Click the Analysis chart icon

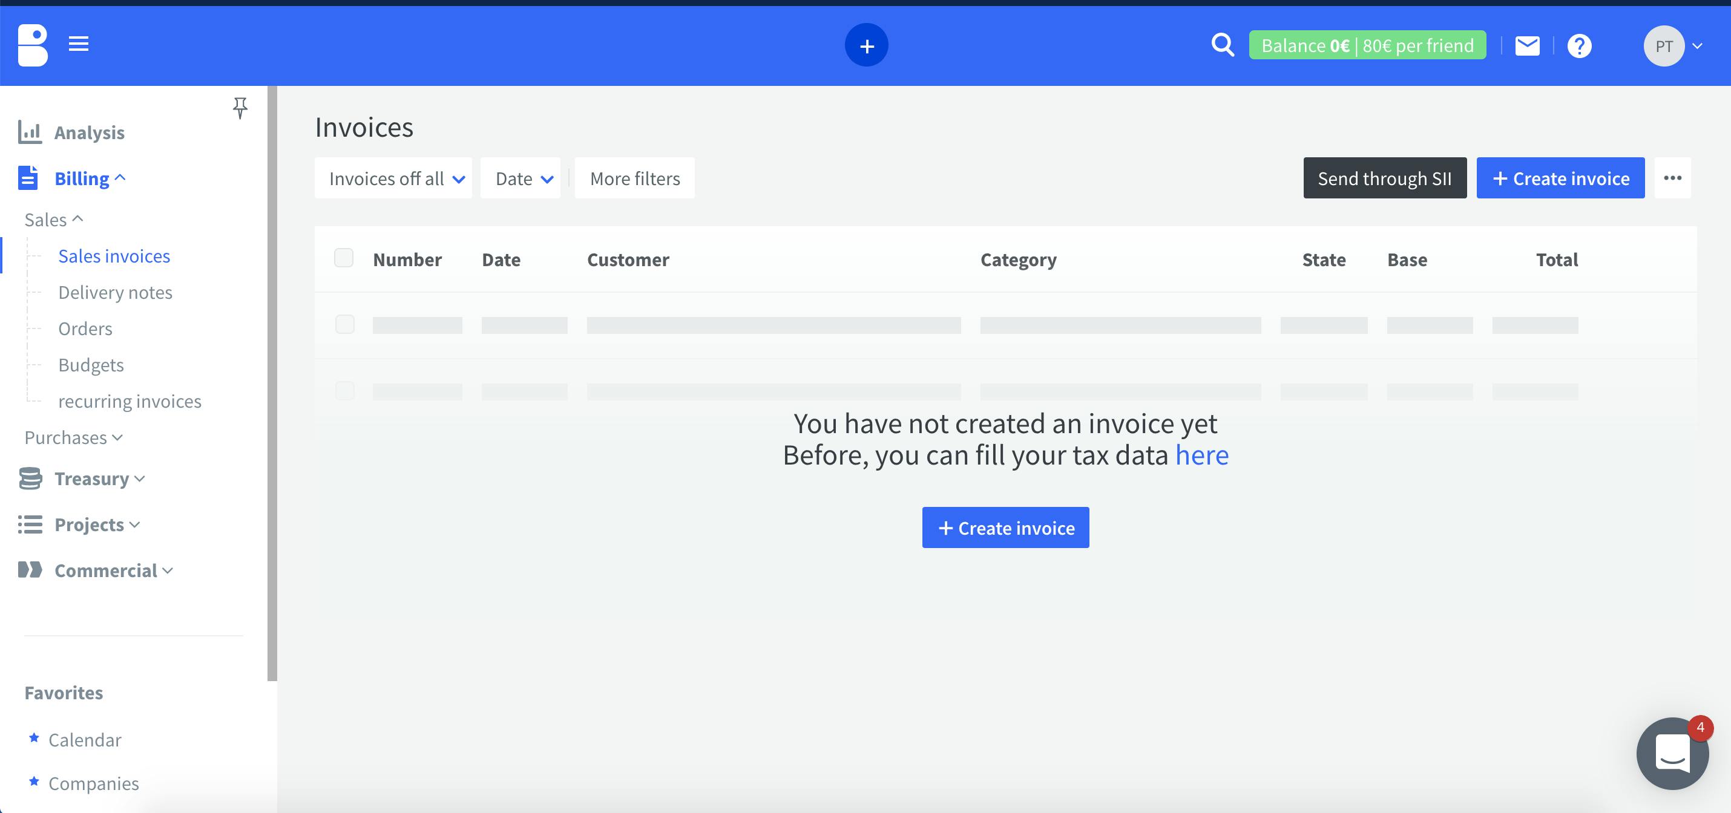coord(30,132)
